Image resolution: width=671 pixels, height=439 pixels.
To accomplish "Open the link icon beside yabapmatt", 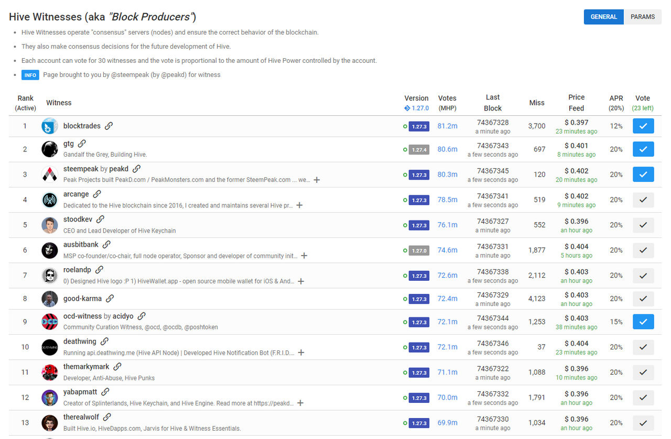I will click(x=105, y=391).
